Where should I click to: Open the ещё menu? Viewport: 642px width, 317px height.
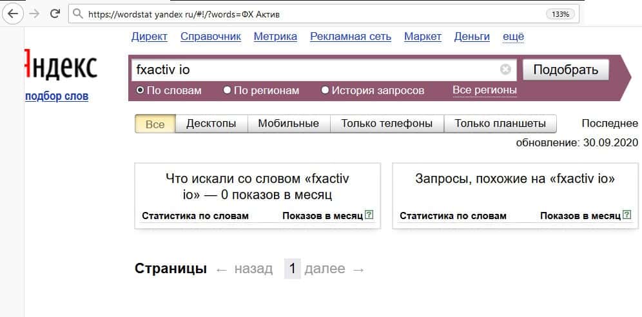coord(514,37)
